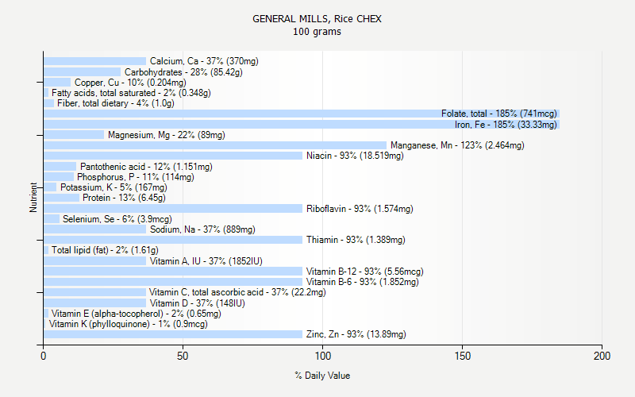Click the Magnesium bar in the chart
Screen dimensions: 635x397
pyautogui.click(x=74, y=135)
